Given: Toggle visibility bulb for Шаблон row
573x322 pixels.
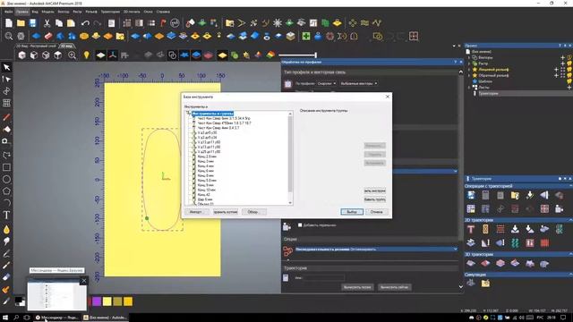Looking at the screenshot, I should tap(569, 81).
